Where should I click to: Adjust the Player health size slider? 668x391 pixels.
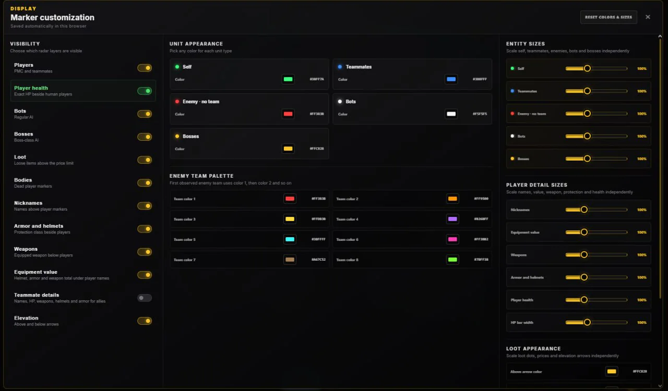tap(597, 300)
